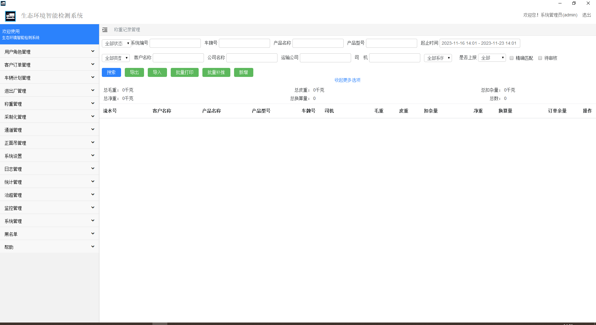Open 正面吊管理 menu
The width and height of the screenshot is (596, 325).
(49, 143)
